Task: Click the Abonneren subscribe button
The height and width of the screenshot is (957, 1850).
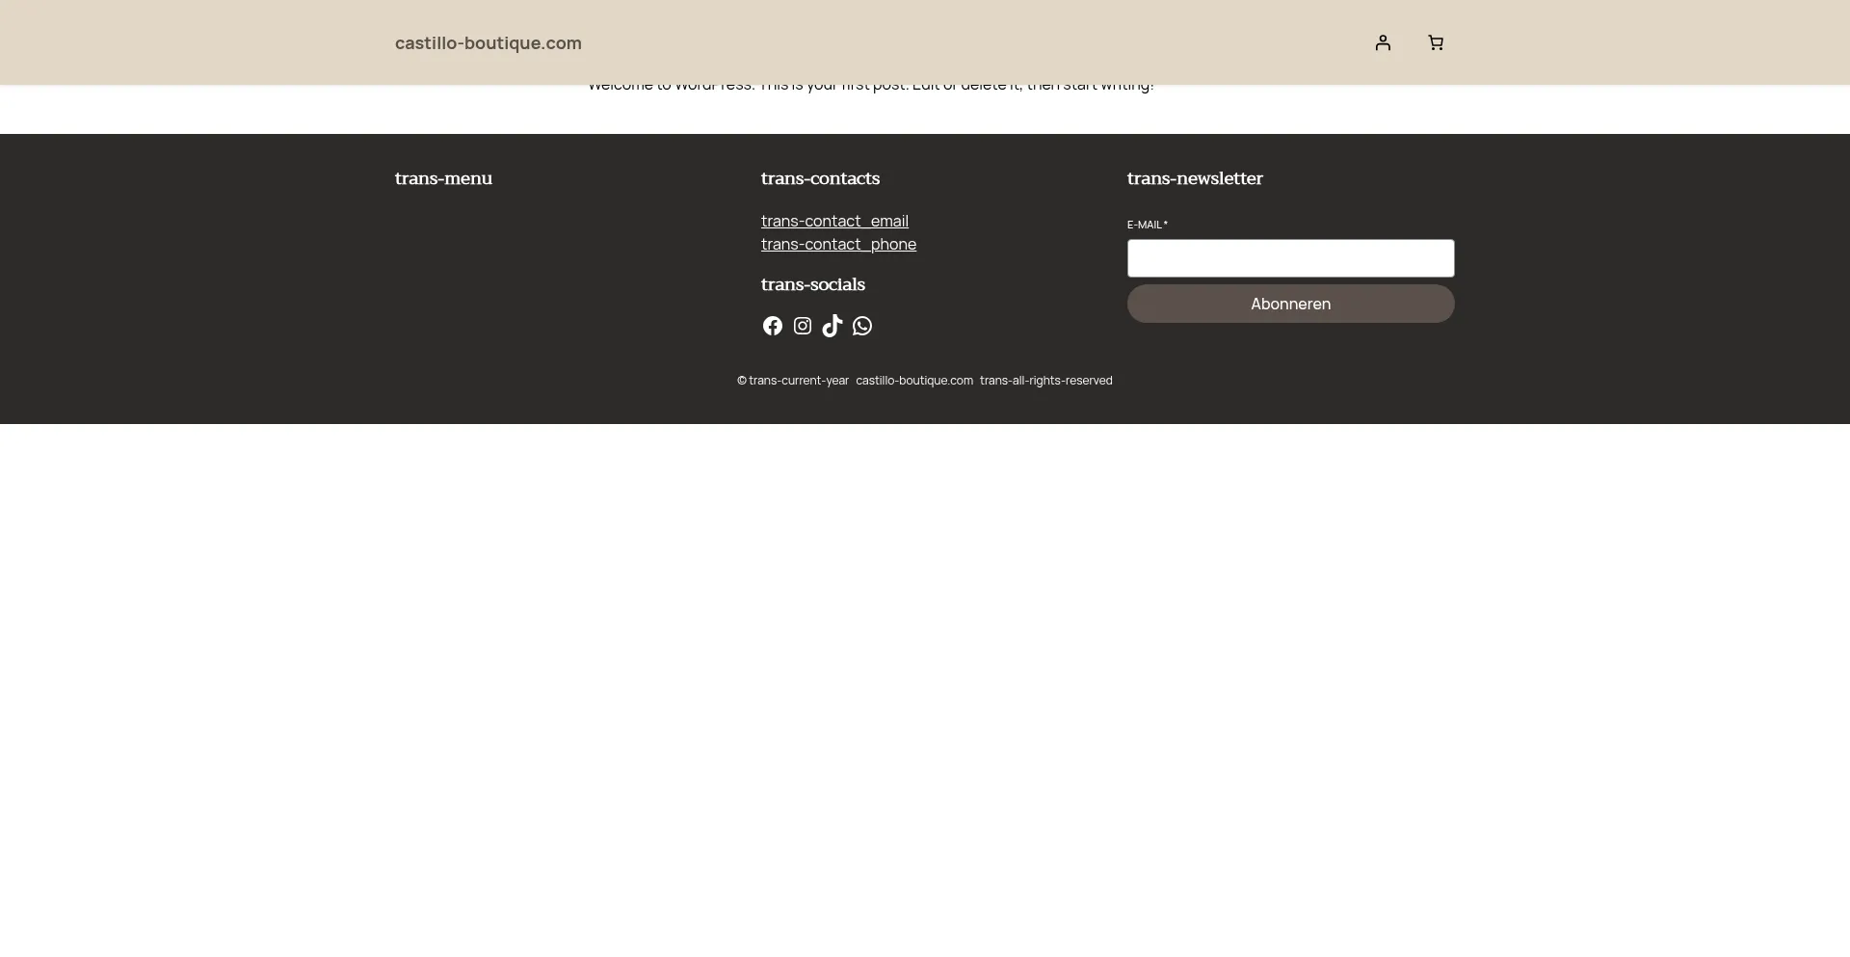Action: click(x=1290, y=304)
